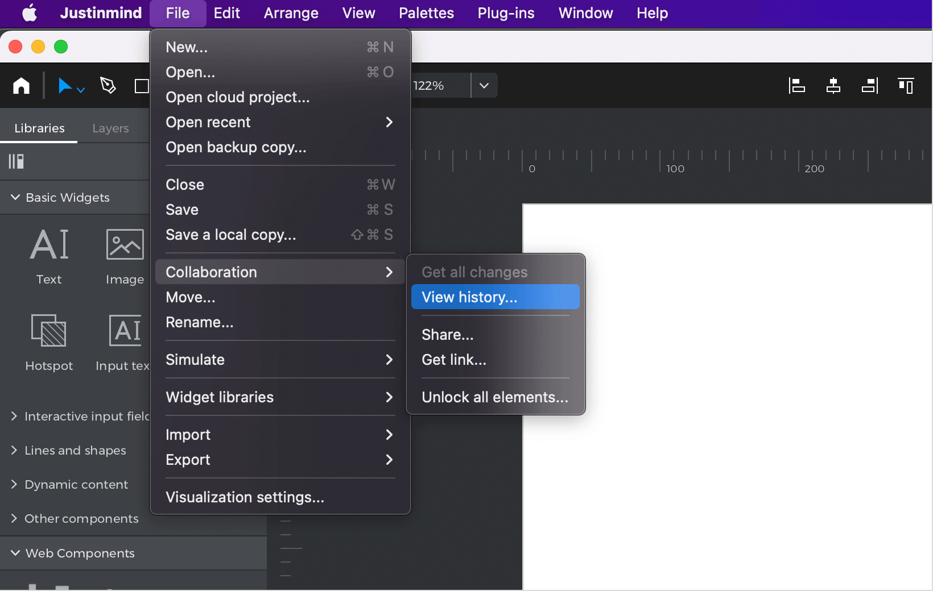The width and height of the screenshot is (933, 591).
Task: Expand Lines and shapes section
Action: 14,450
